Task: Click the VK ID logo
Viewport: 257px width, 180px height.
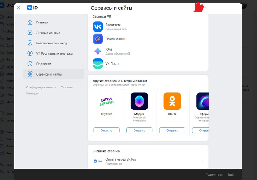Action: [32, 8]
